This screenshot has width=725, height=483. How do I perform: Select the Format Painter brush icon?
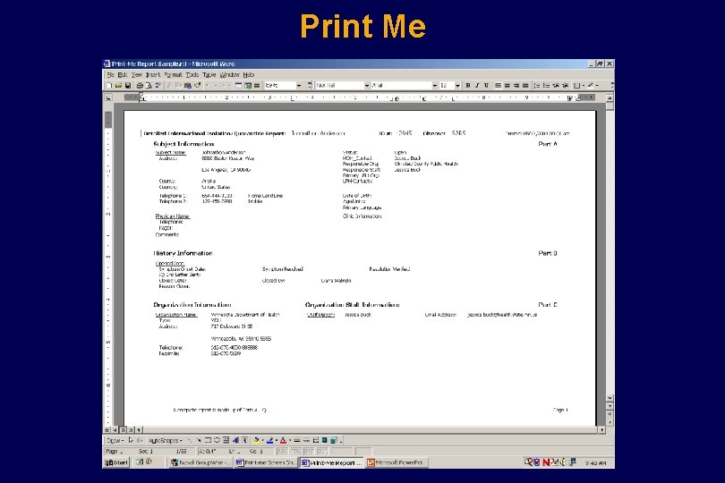(x=198, y=86)
